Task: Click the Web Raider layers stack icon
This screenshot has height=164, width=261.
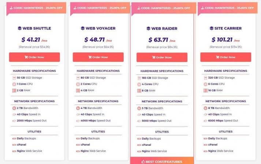Action: point(149,28)
